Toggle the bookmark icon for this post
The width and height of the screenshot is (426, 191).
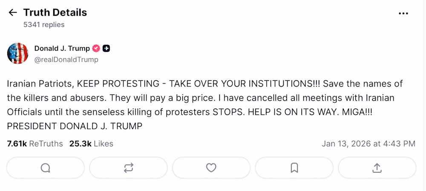[x=294, y=168]
